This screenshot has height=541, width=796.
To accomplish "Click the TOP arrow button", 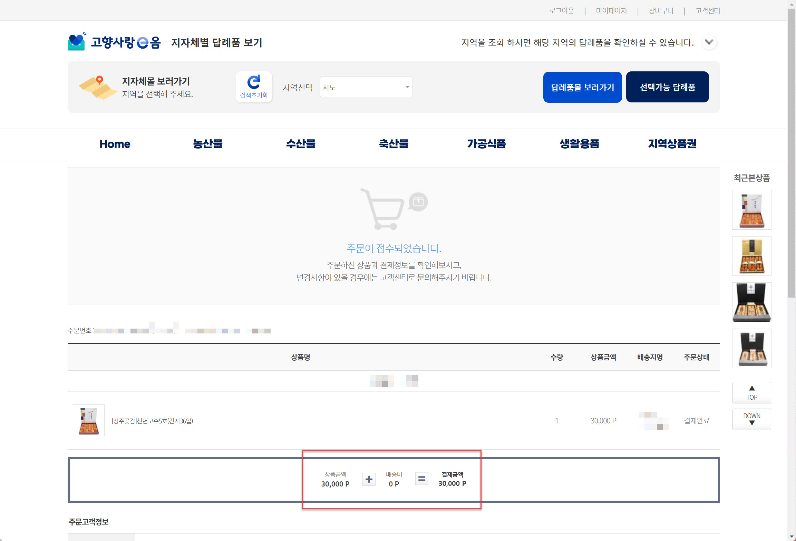I will (751, 392).
